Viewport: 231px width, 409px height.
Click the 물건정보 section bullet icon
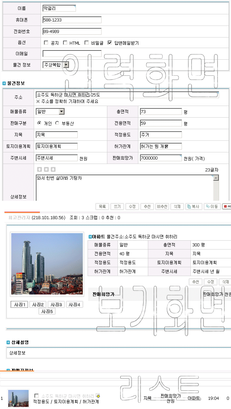click(x=4, y=83)
